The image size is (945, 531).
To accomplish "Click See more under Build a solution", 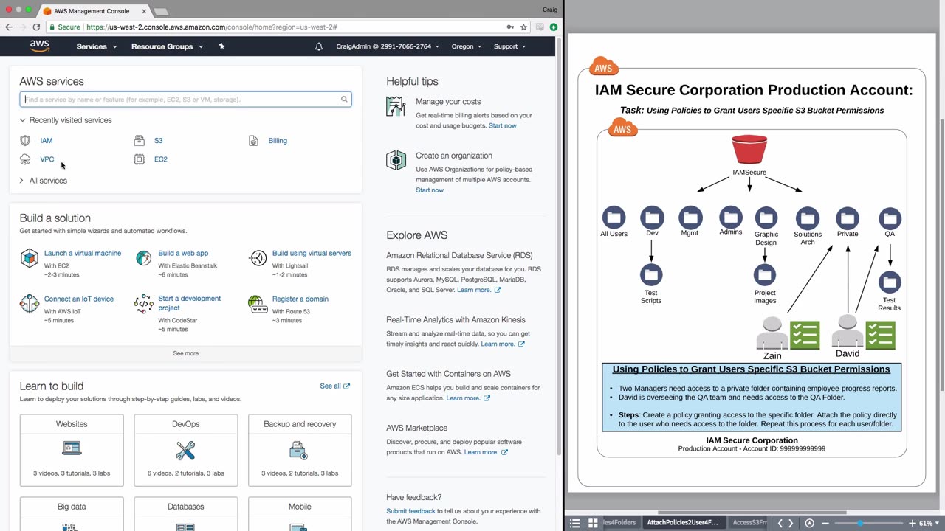I will click(x=186, y=353).
